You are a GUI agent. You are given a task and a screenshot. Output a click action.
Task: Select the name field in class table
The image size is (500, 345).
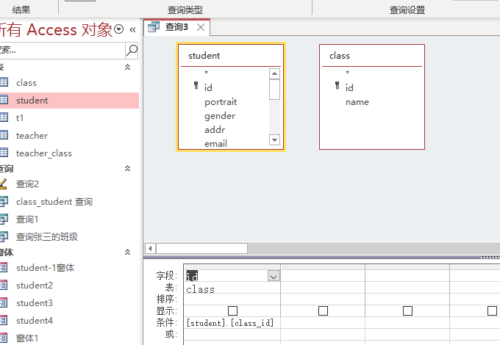click(x=357, y=102)
